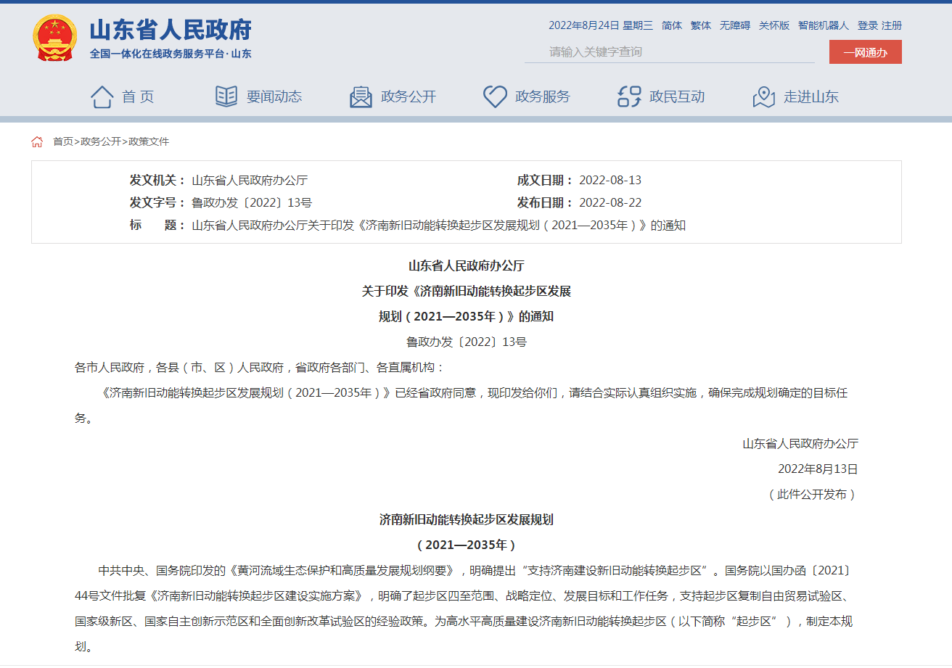Image resolution: width=952 pixels, height=668 pixels.
Task: Launch the 智能机器人 assistant
Action: 822,25
